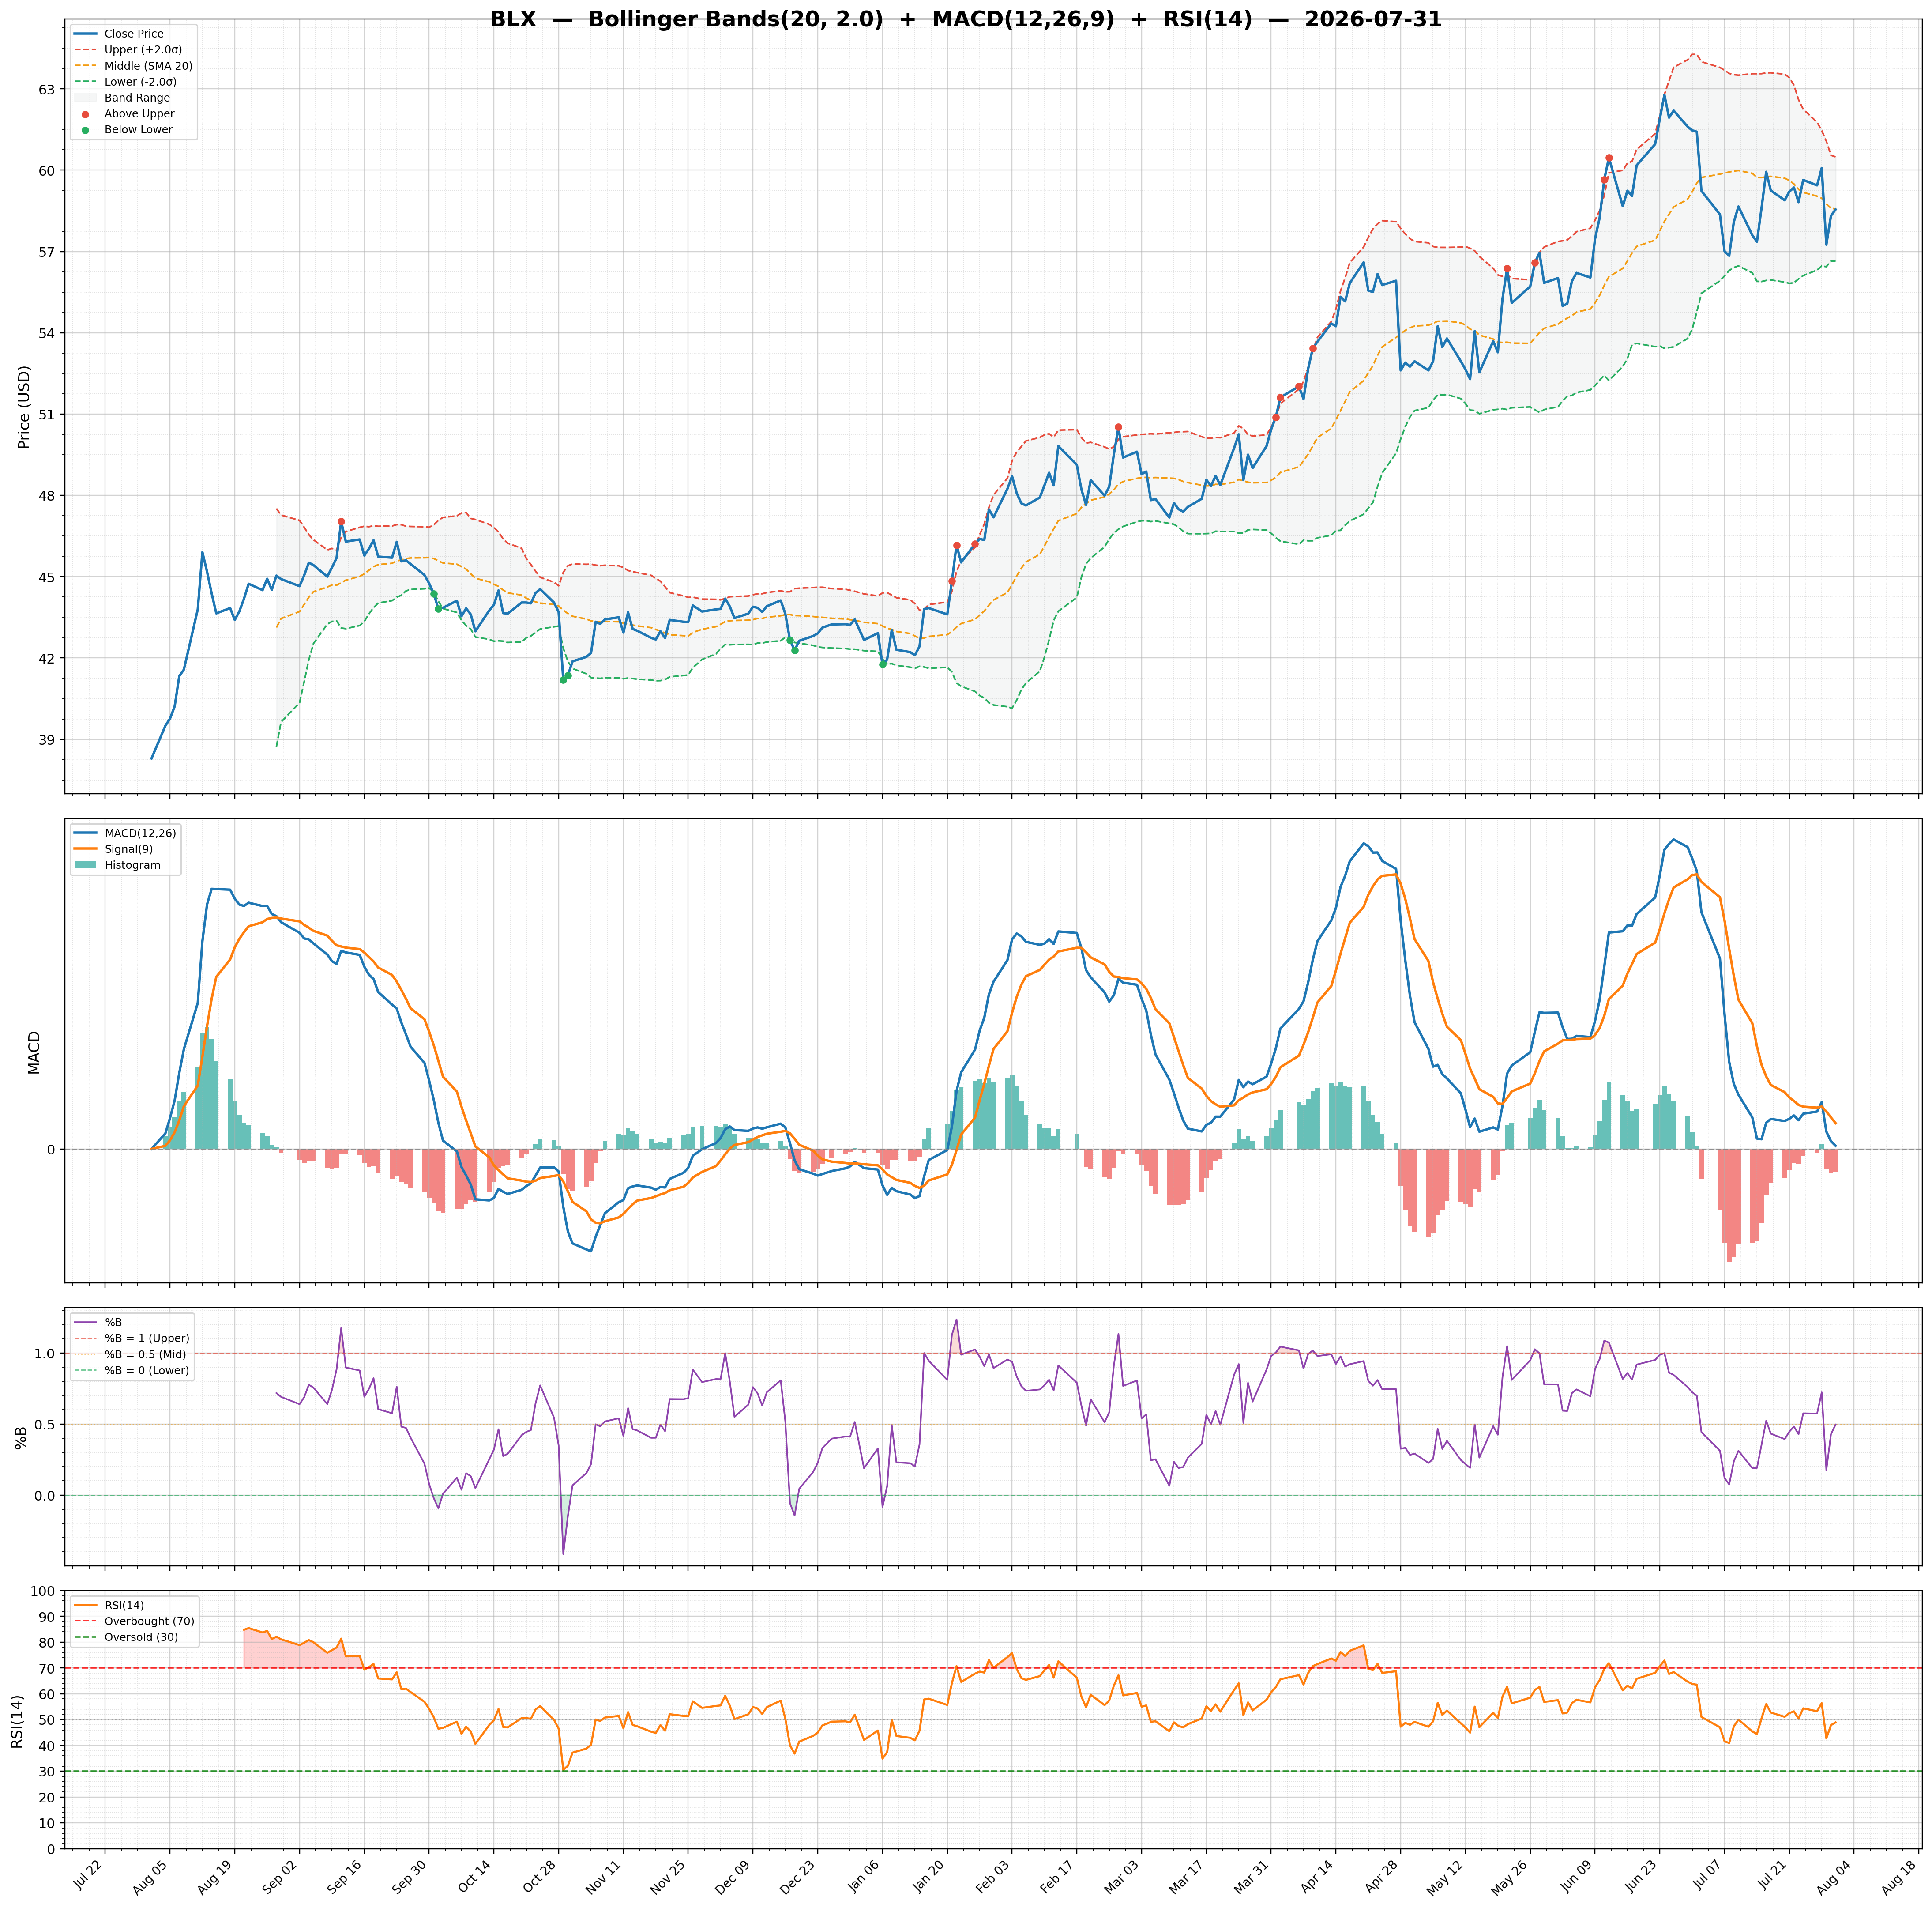Viewport: 1932px width, 1908px height.
Task: Click the Upper (+2.0σ) legend entry
Action: click(128, 50)
